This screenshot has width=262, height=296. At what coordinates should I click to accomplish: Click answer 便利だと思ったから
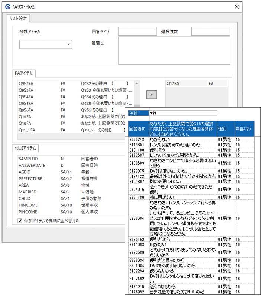coord(183,260)
